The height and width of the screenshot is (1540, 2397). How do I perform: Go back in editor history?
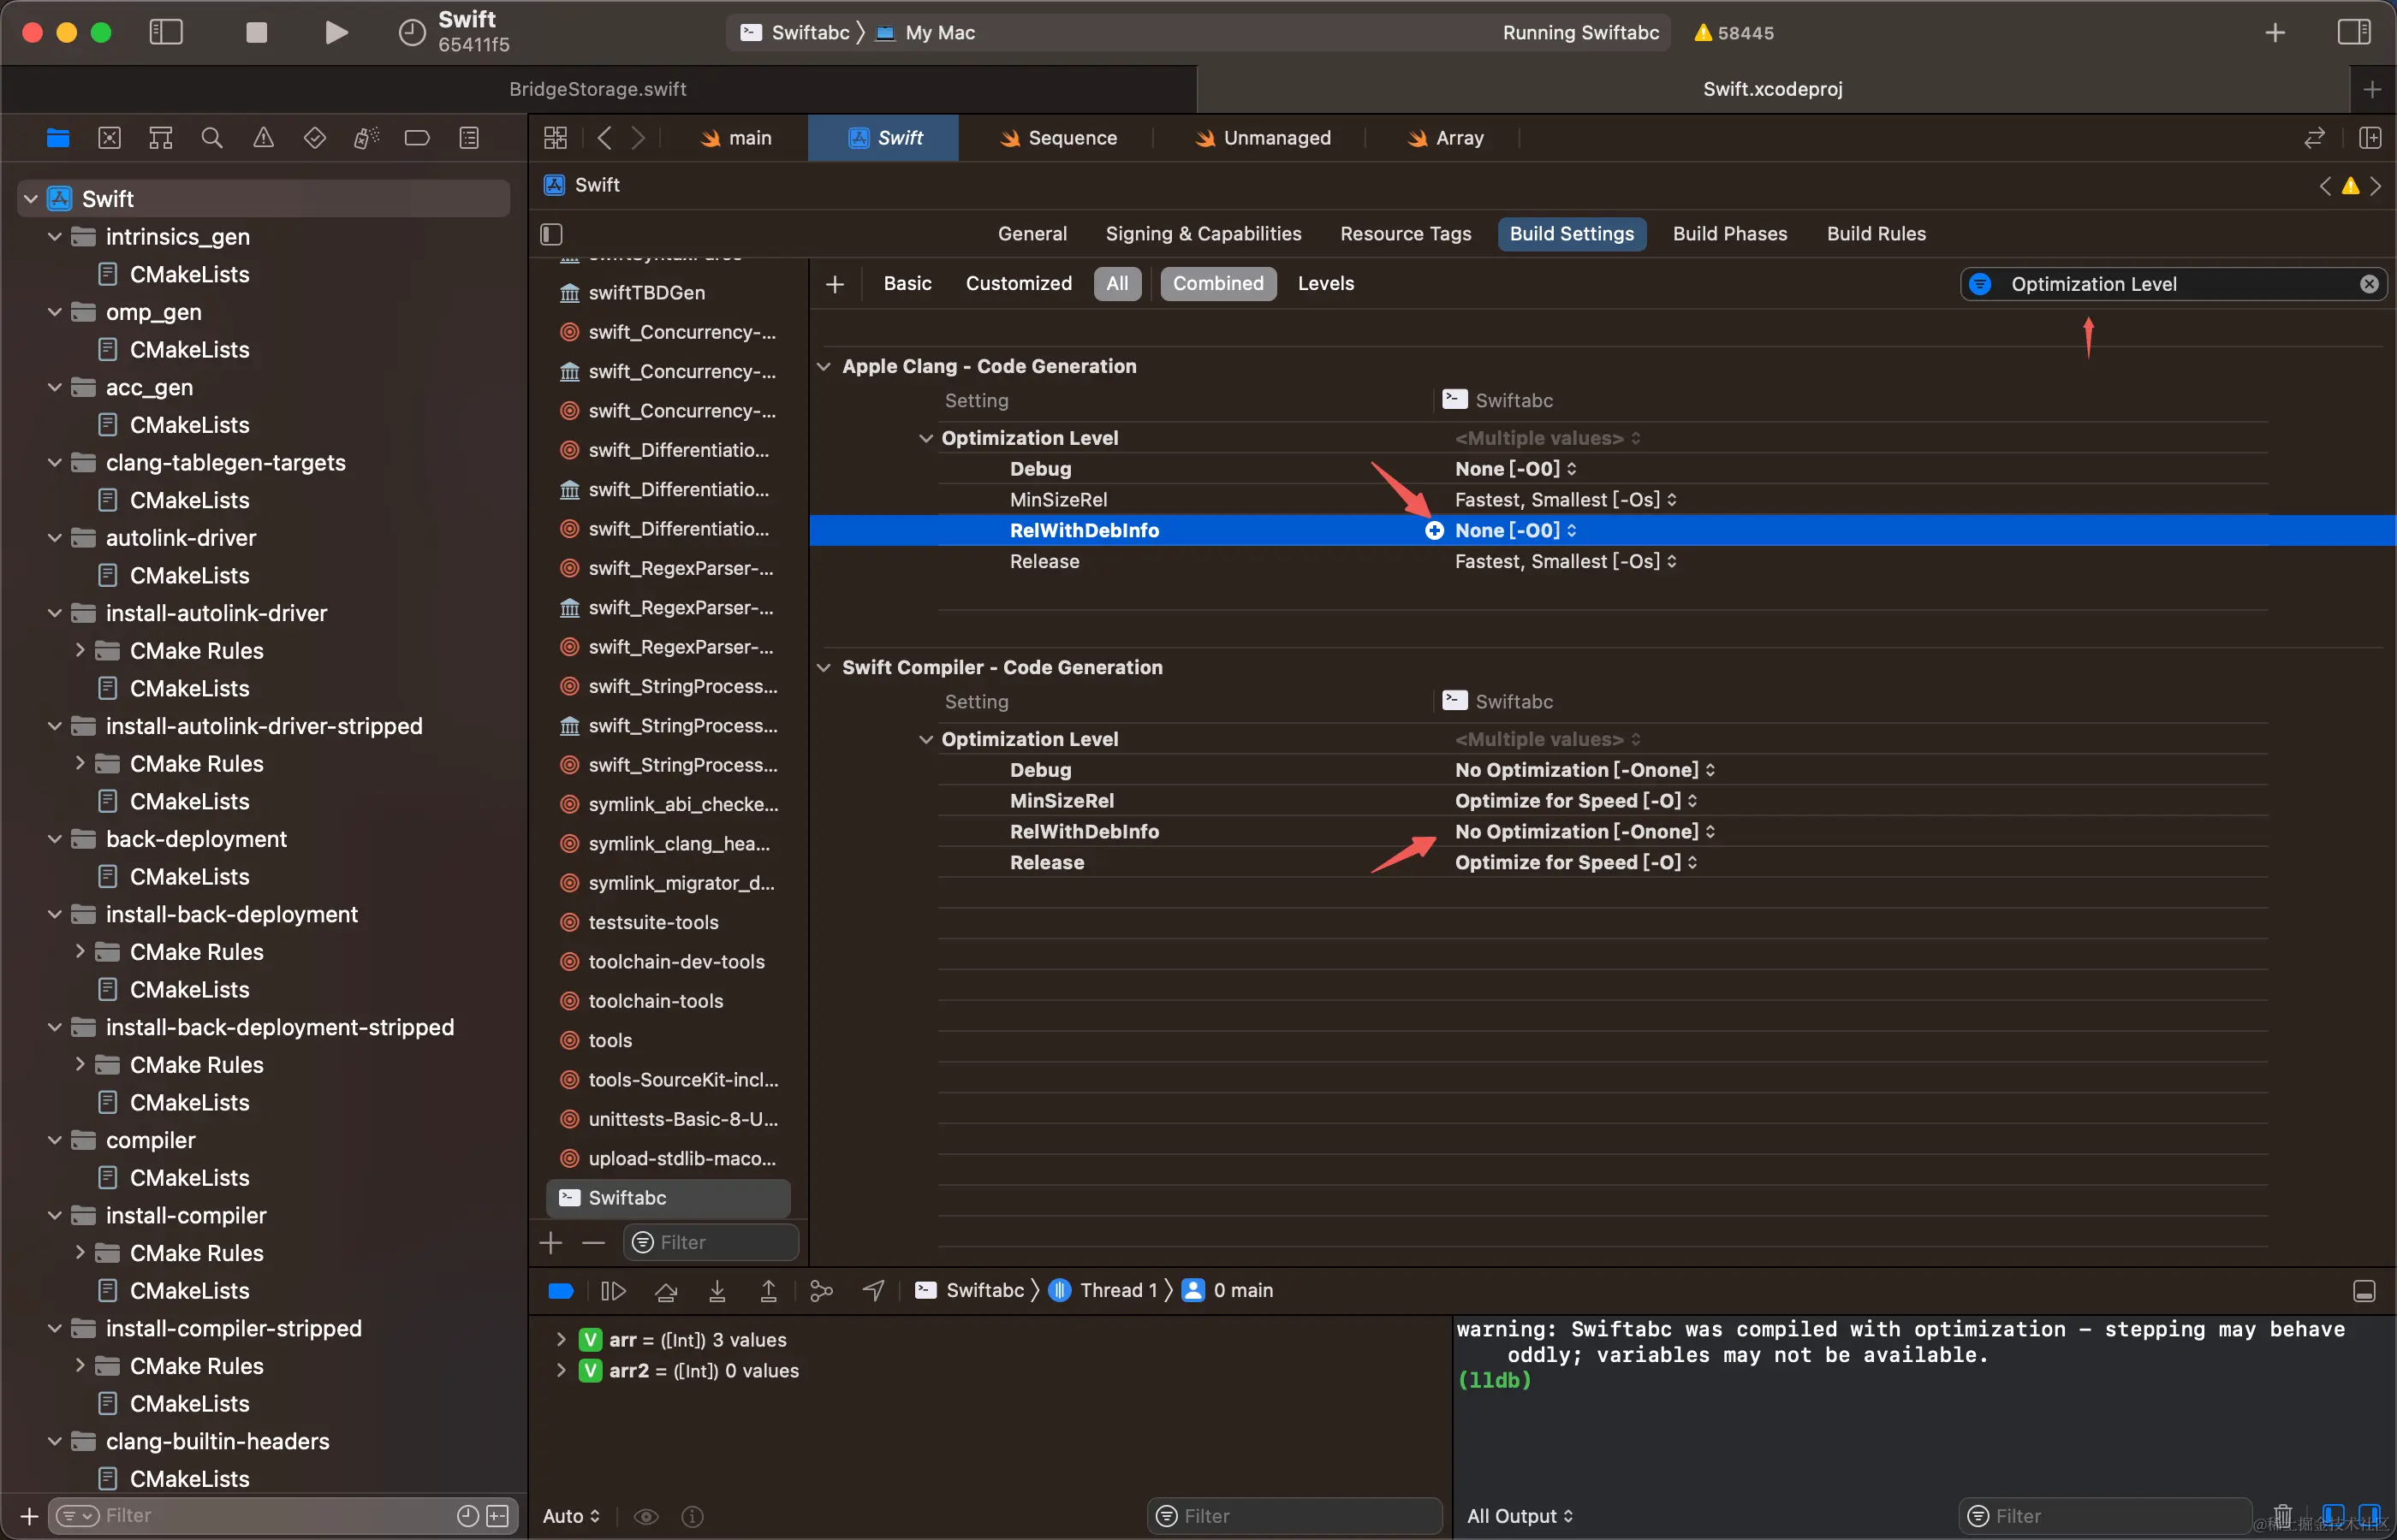604,138
